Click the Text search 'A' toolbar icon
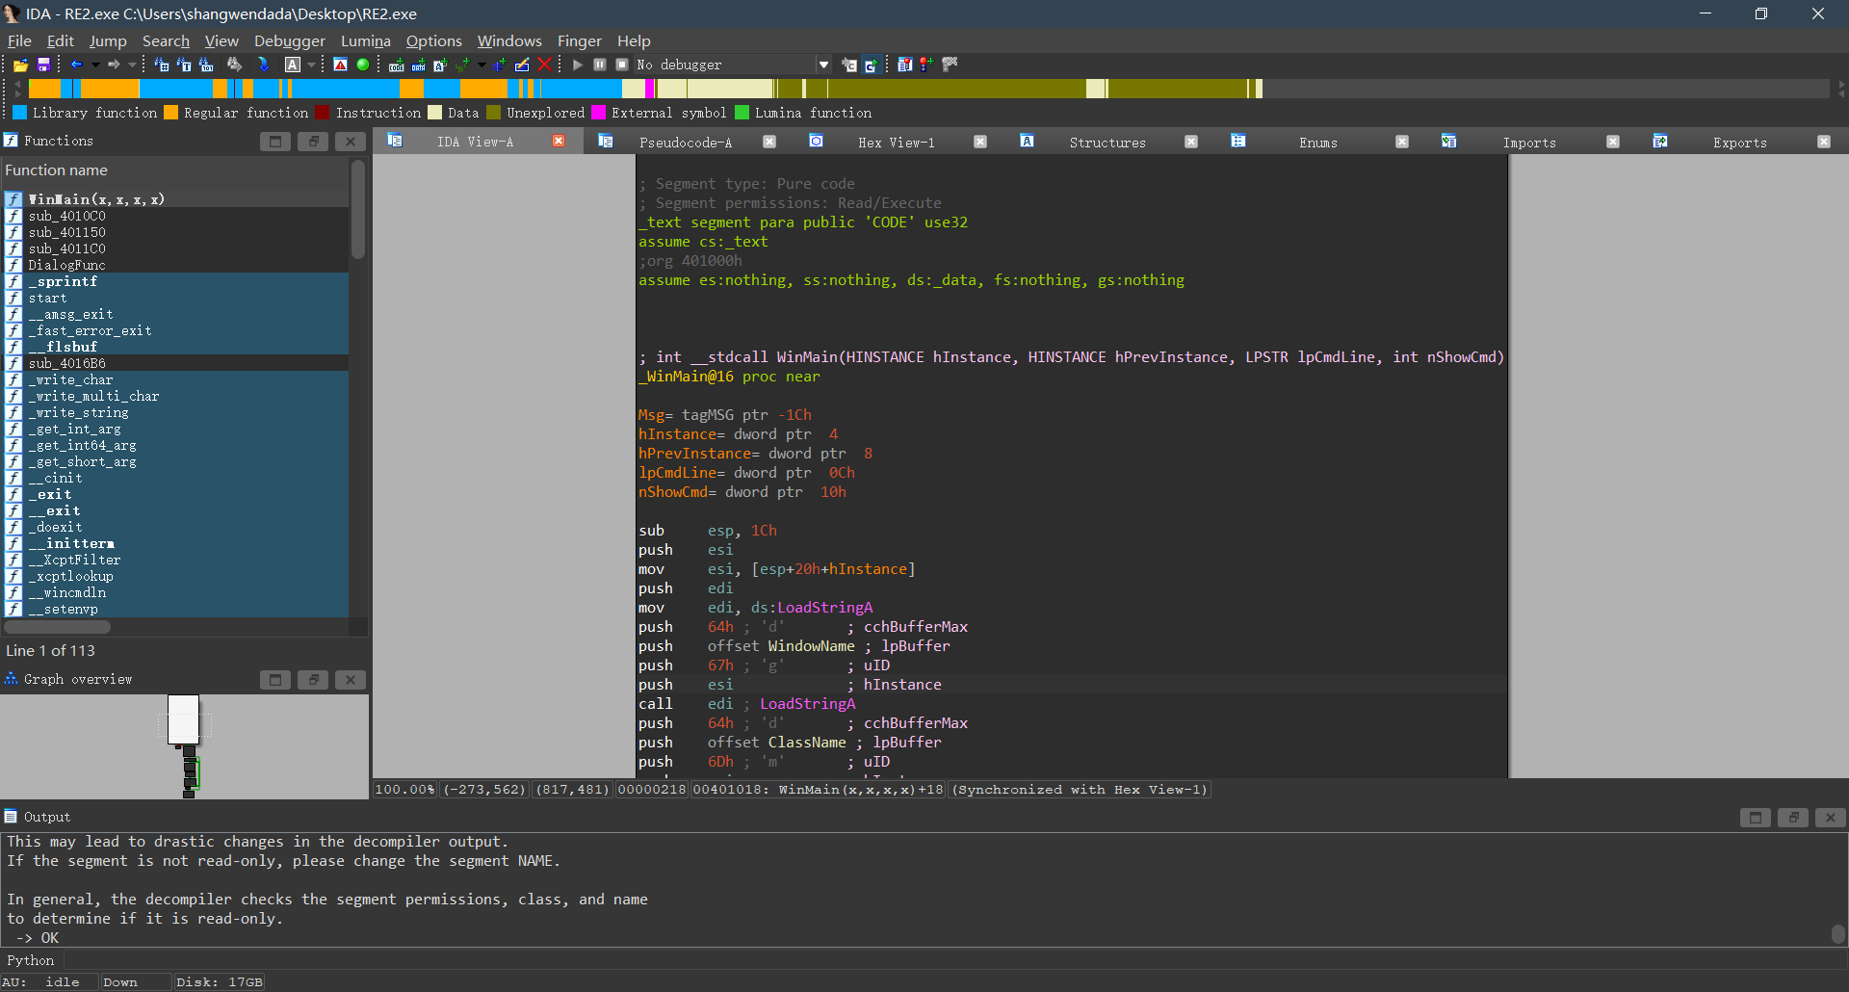1849x992 pixels. pyautogui.click(x=293, y=65)
